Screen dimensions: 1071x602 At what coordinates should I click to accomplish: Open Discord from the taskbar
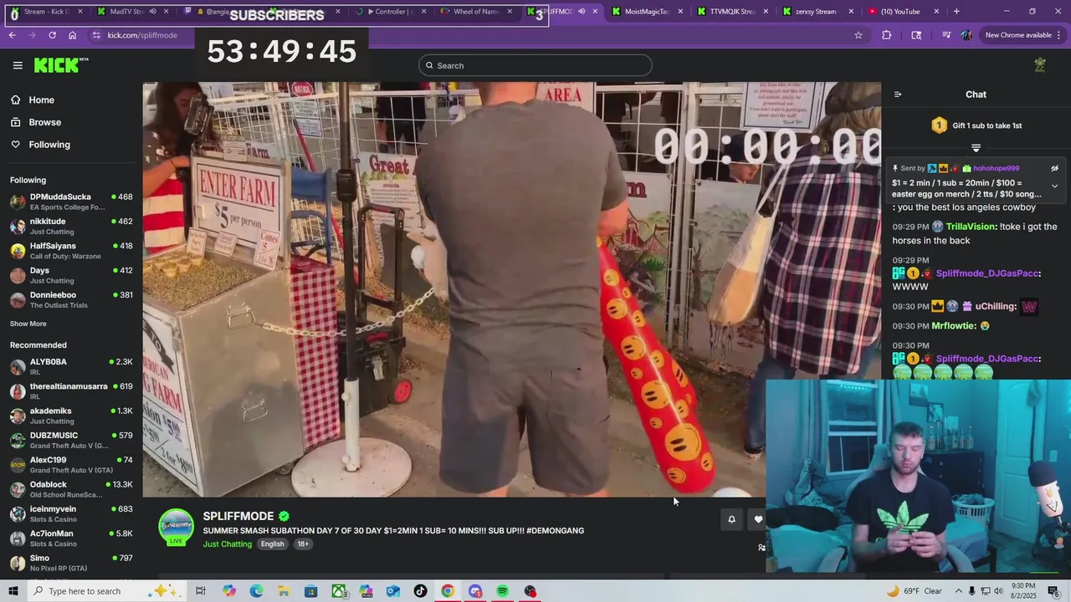tap(475, 591)
